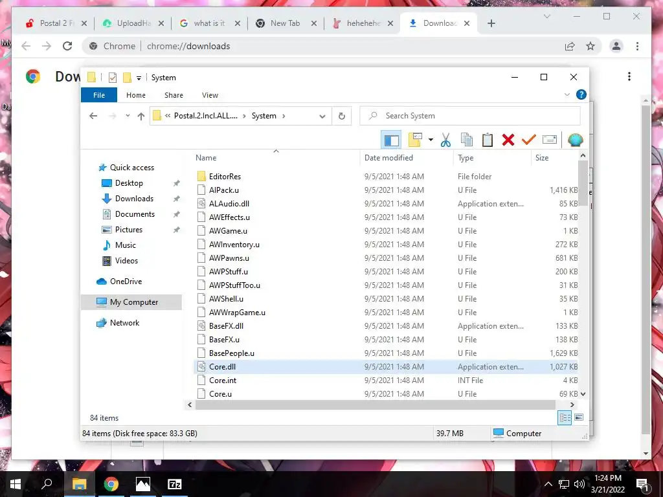Switch to UploadHa Chrome tab
Image resolution: width=663 pixels, height=497 pixels.
(x=133, y=23)
